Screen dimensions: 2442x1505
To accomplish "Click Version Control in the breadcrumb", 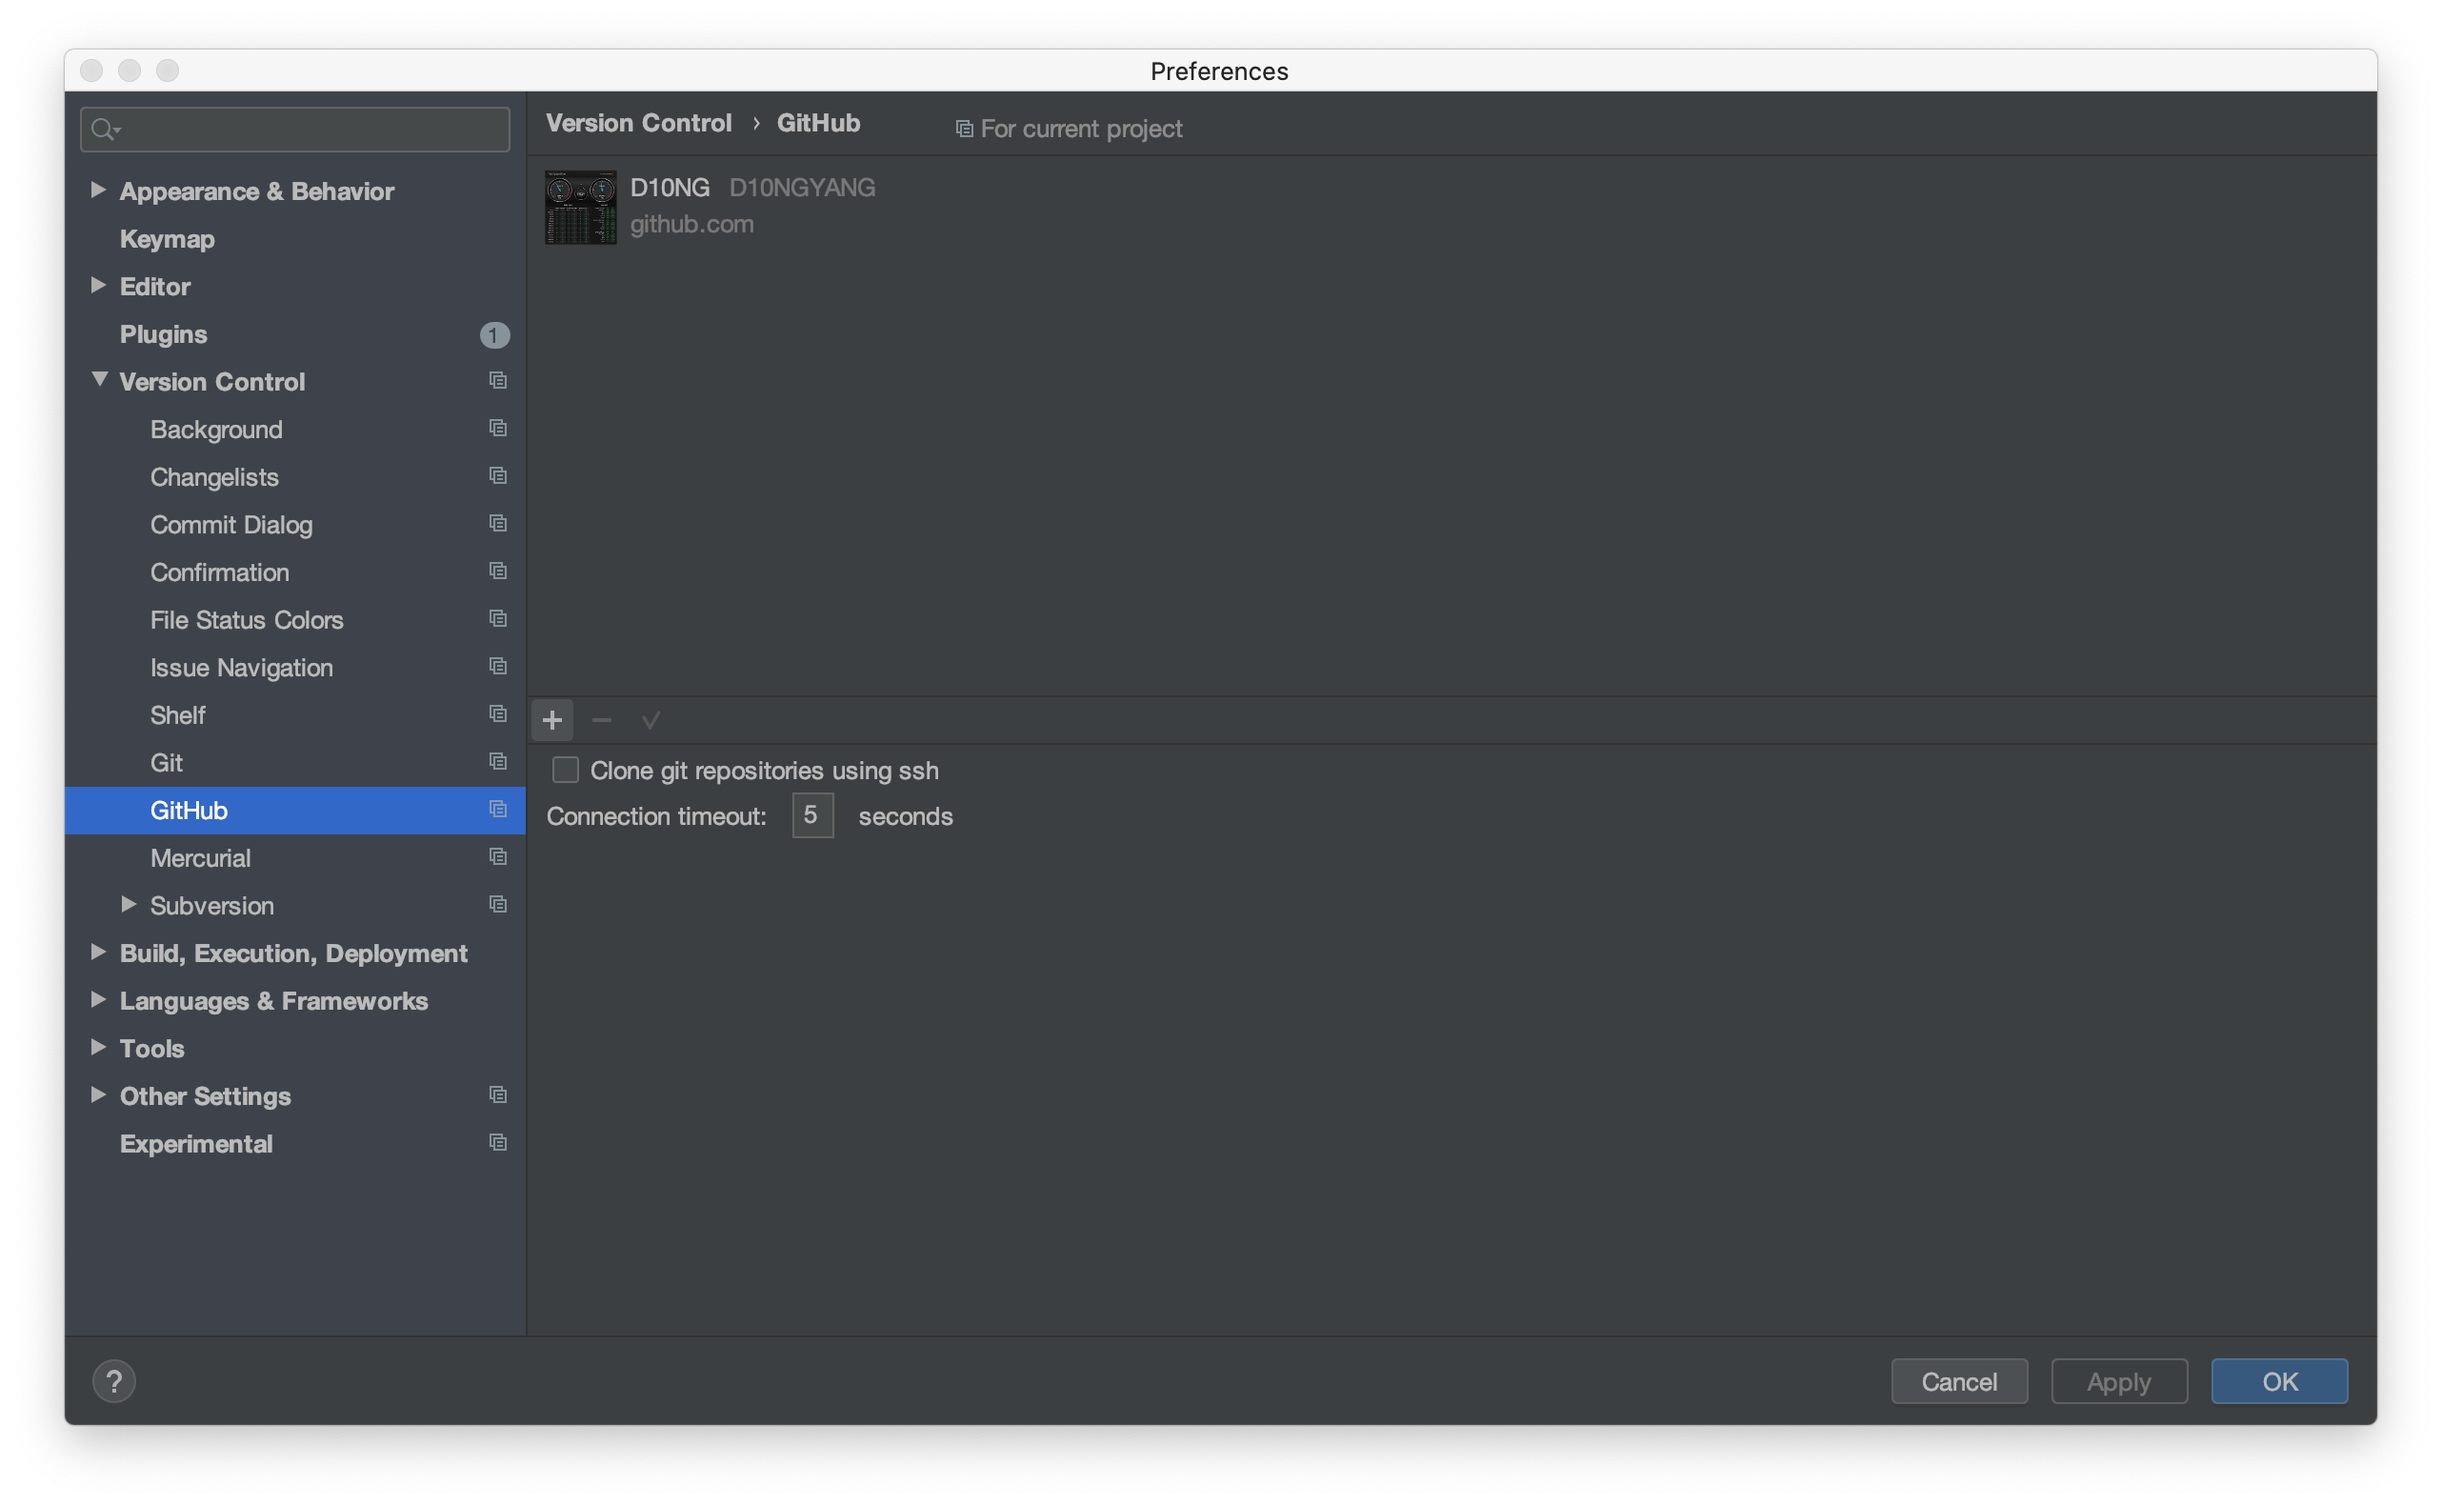I will pos(639,123).
